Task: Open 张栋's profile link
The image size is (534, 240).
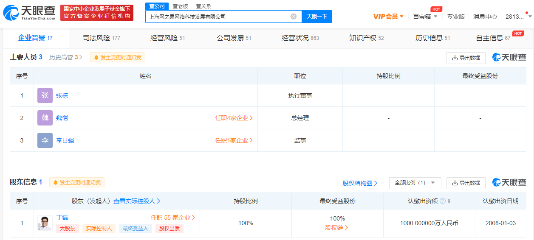Action: [62, 96]
